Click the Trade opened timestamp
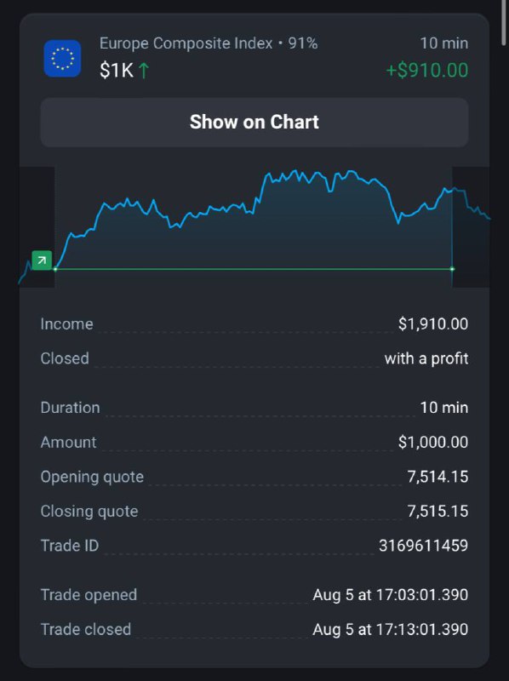This screenshot has height=681, width=509. (390, 595)
